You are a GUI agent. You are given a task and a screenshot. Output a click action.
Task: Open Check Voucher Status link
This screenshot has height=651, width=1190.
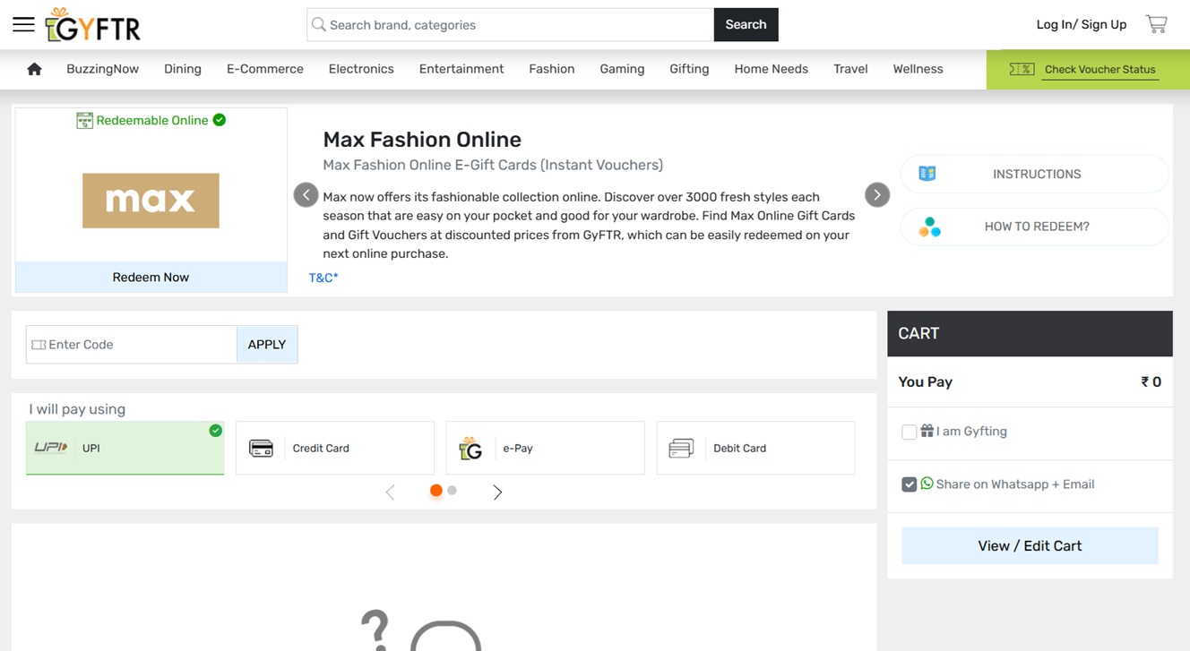pyautogui.click(x=1099, y=70)
